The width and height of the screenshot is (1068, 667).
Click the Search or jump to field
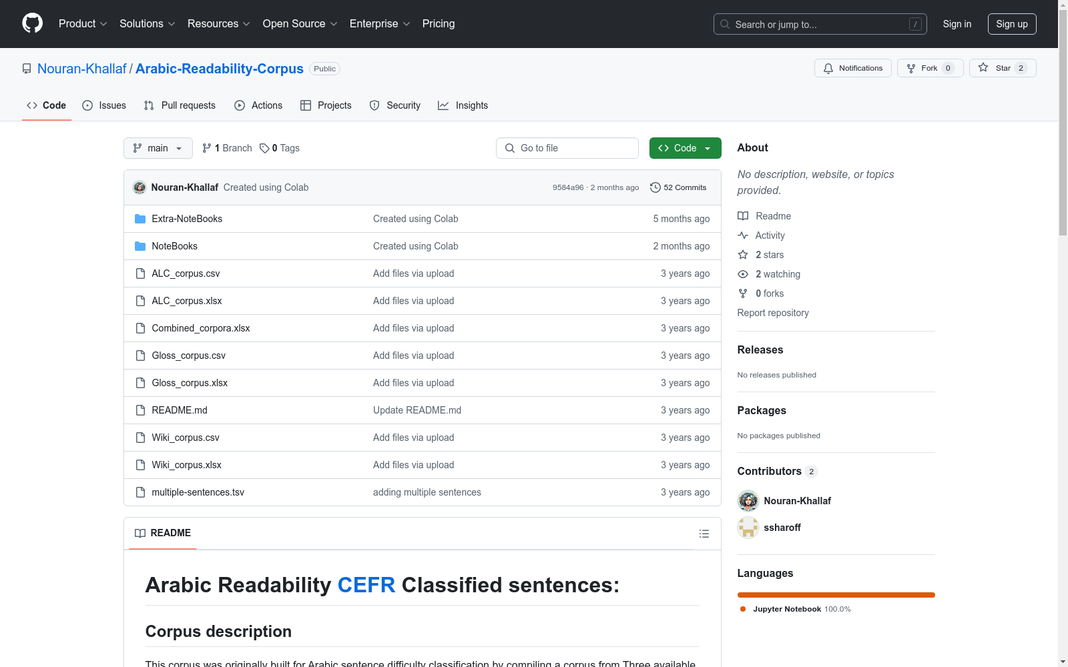820,24
